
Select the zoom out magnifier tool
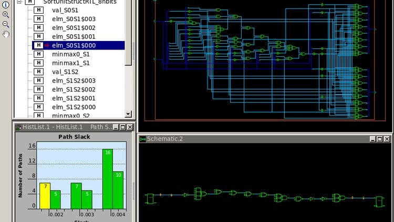point(6,24)
